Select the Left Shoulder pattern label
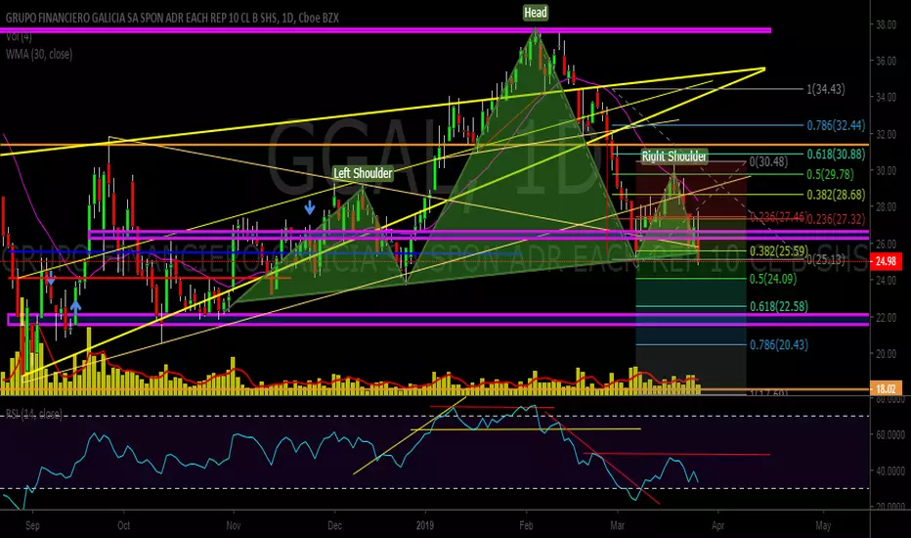 pos(363,173)
